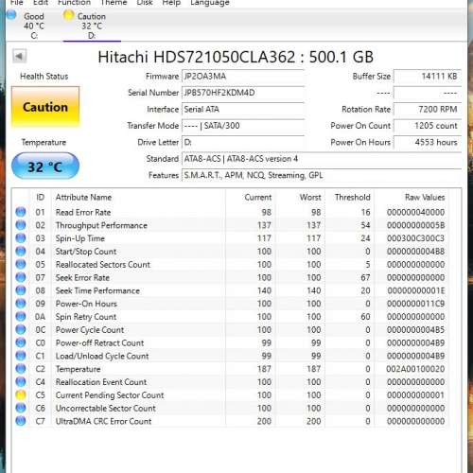The image size is (473, 473).
Task: Click the Features field
Action: (x=322, y=175)
